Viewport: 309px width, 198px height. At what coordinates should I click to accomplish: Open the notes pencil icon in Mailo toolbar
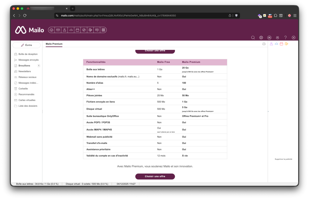[x=90, y=30]
